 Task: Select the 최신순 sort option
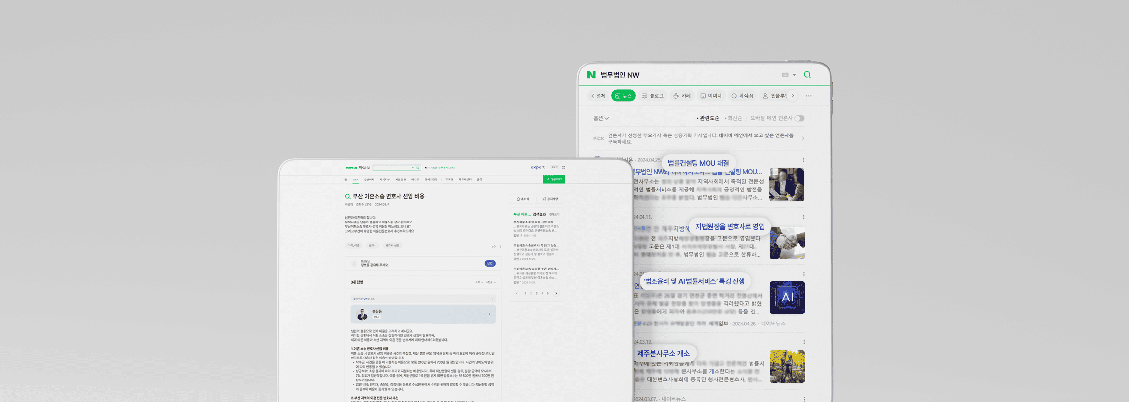[734, 118]
